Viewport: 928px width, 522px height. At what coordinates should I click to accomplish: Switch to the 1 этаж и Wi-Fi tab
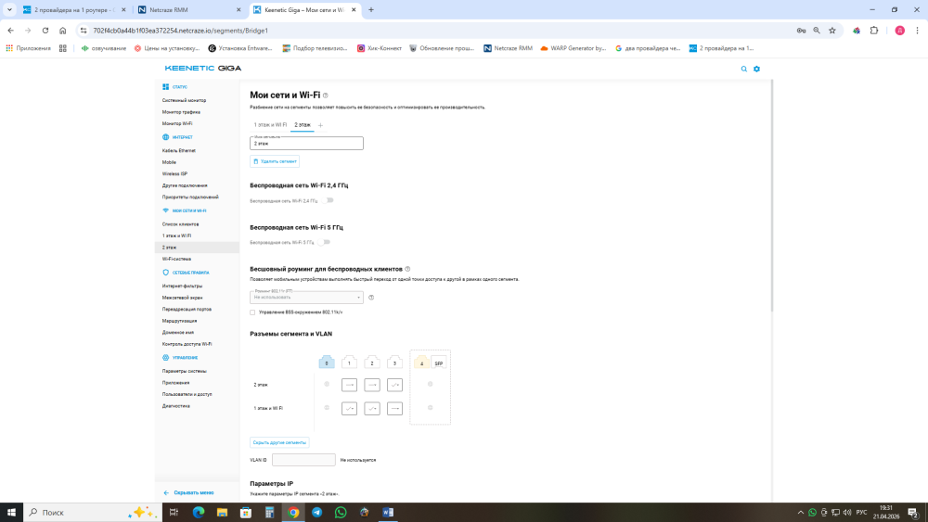coord(270,124)
